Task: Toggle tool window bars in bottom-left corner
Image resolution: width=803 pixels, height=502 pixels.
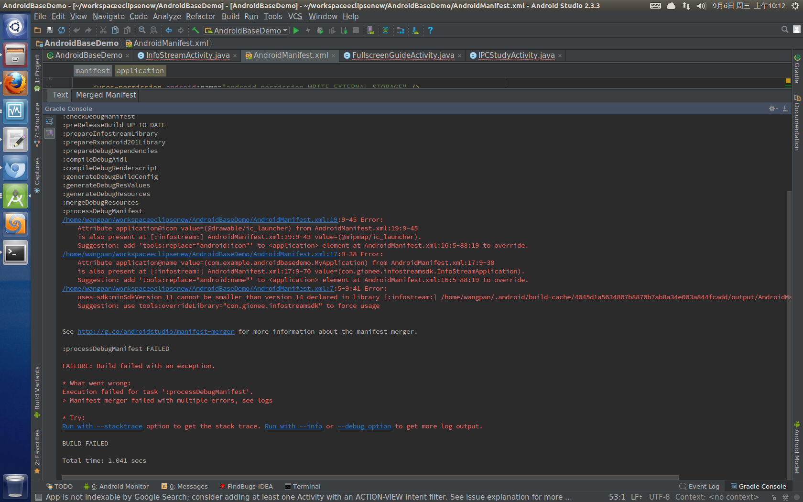Action: pyautogui.click(x=39, y=497)
